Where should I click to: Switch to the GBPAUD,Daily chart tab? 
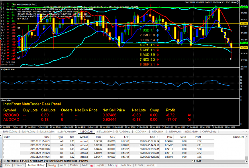coord(104,132)
